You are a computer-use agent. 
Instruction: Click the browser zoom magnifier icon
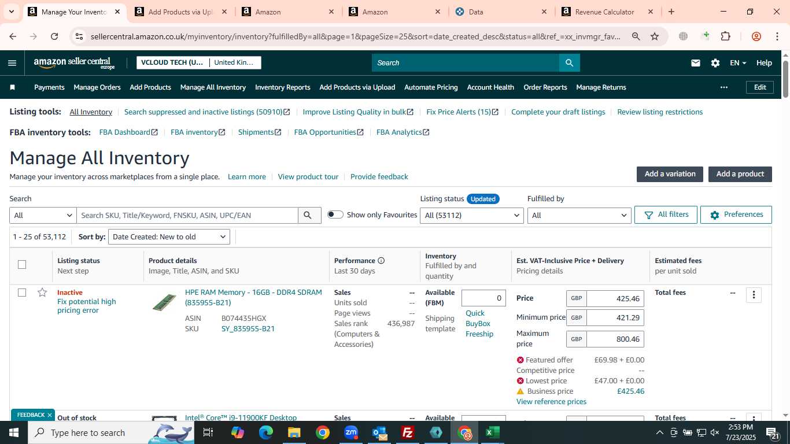tap(636, 36)
